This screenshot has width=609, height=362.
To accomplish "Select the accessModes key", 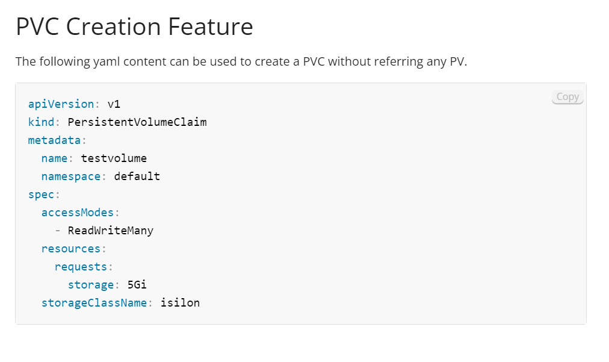I will pyautogui.click(x=77, y=212).
